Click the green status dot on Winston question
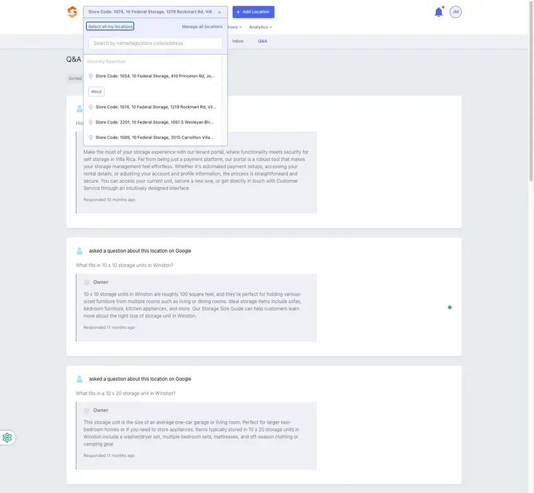 coord(449,308)
